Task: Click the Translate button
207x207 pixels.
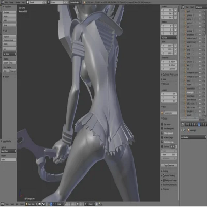Action: [10, 12]
